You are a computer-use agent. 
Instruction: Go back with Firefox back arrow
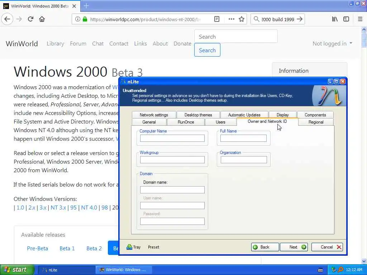tap(7, 19)
